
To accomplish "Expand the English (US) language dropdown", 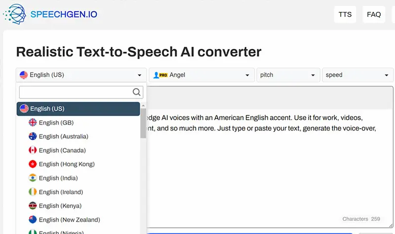I will click(x=81, y=75).
